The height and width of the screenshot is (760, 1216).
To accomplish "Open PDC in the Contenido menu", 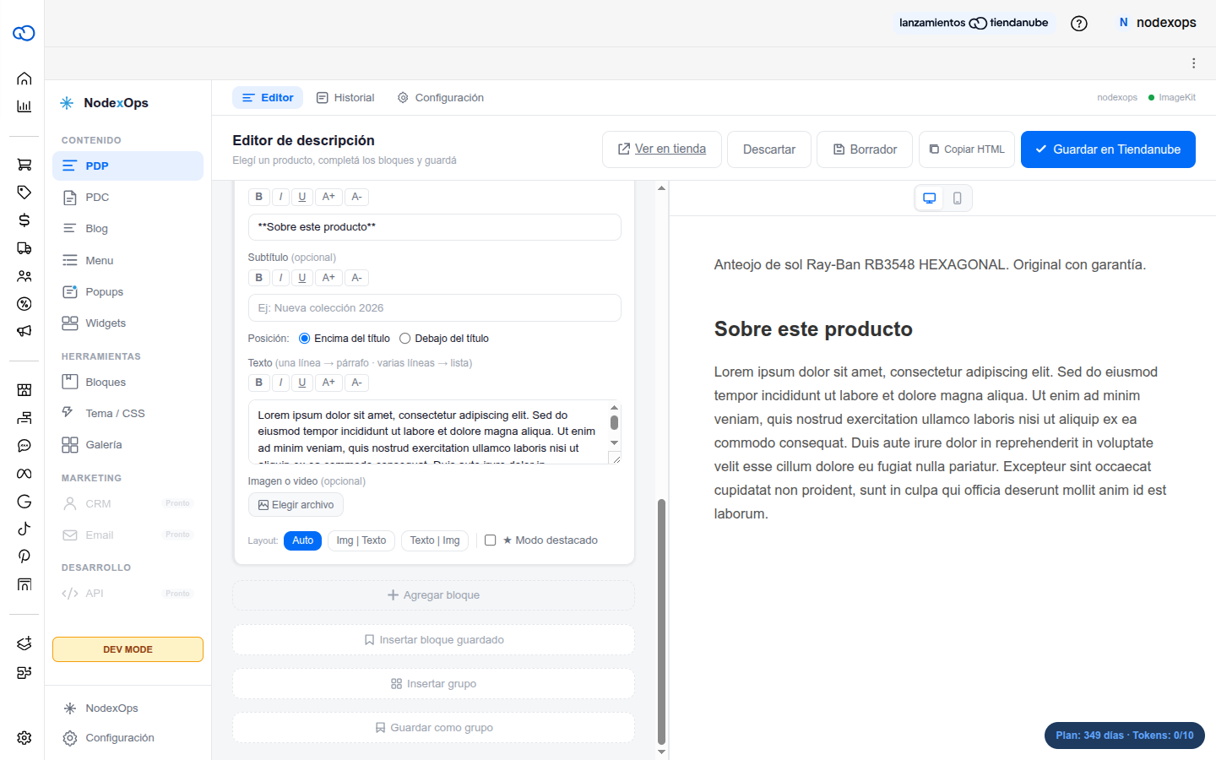I will tap(128, 198).
